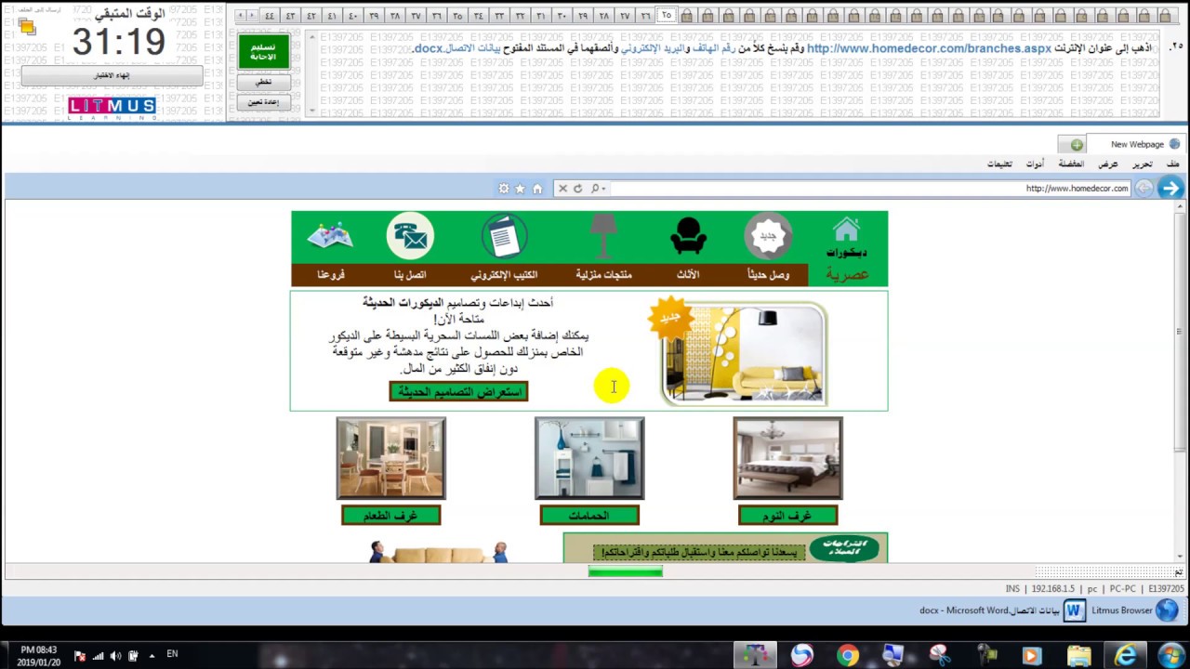The height and width of the screenshot is (669, 1190).
Task: Open the Snipping Tool taskbar icon
Action: click(939, 656)
